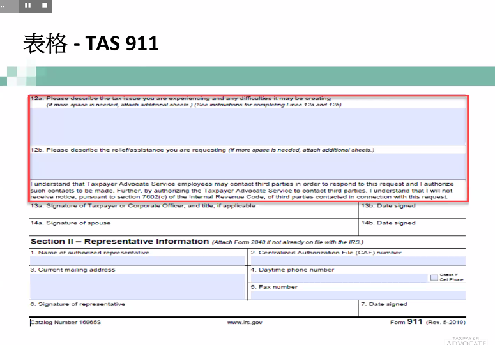Image resolution: width=495 pixels, height=345 pixels.
Task: Tick the 'Check if Cell Phone' checkbox
Action: tap(434, 277)
